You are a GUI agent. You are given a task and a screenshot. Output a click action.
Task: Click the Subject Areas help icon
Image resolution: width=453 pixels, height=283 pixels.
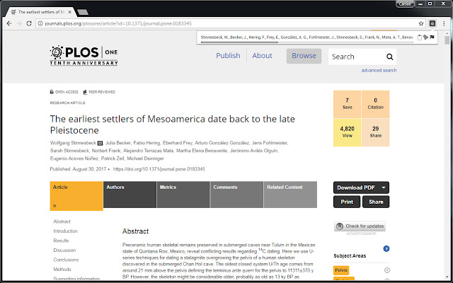click(386, 249)
